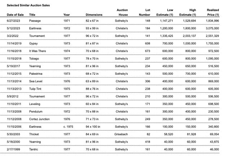This screenshot has width=225, height=157.
Task: Click the "High Estimate (1)" column header
Action: pyautogui.click(x=189, y=12)
